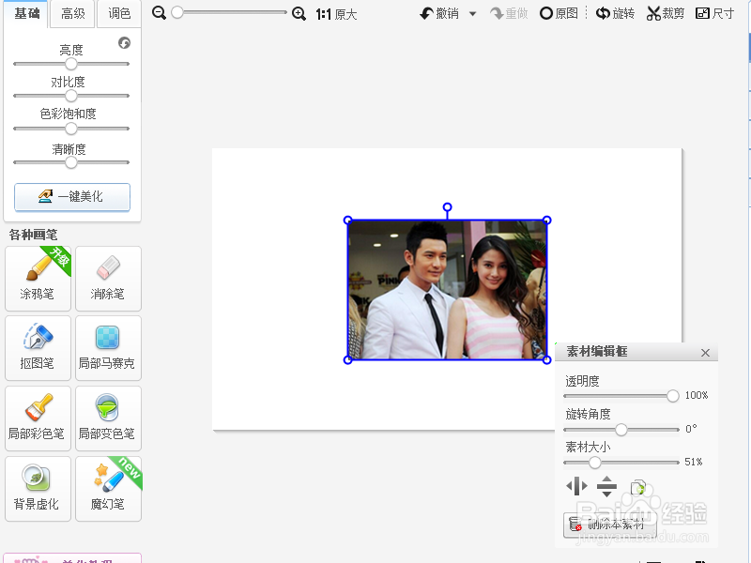Viewport: 751px width, 563px height.
Task: Open the 调色 tab
Action: 119,14
